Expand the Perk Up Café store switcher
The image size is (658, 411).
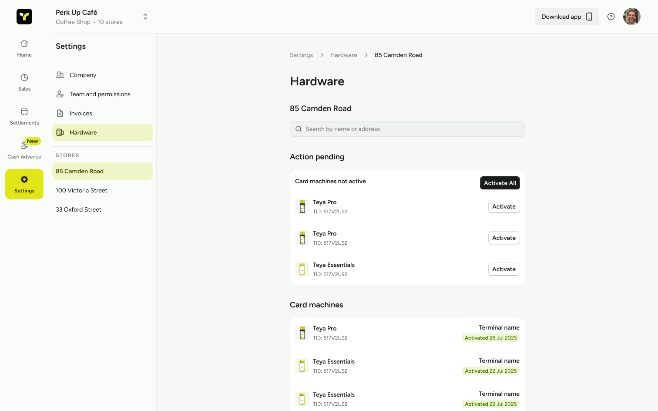tap(145, 17)
